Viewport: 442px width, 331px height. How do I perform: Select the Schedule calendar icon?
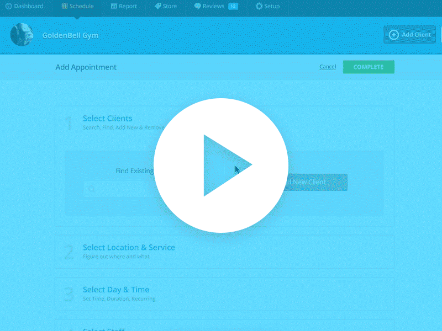[x=65, y=6]
